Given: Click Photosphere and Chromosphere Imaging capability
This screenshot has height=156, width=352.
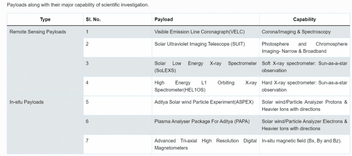Looking at the screenshot, I should (304, 47).
